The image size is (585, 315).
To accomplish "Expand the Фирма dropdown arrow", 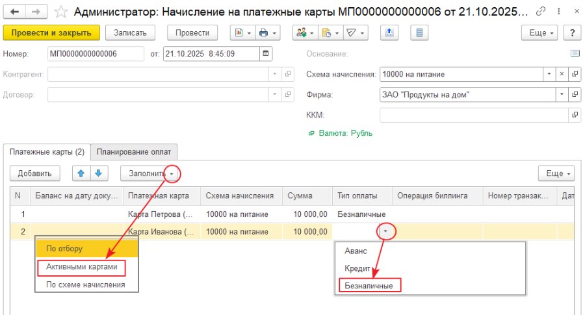I will [562, 94].
